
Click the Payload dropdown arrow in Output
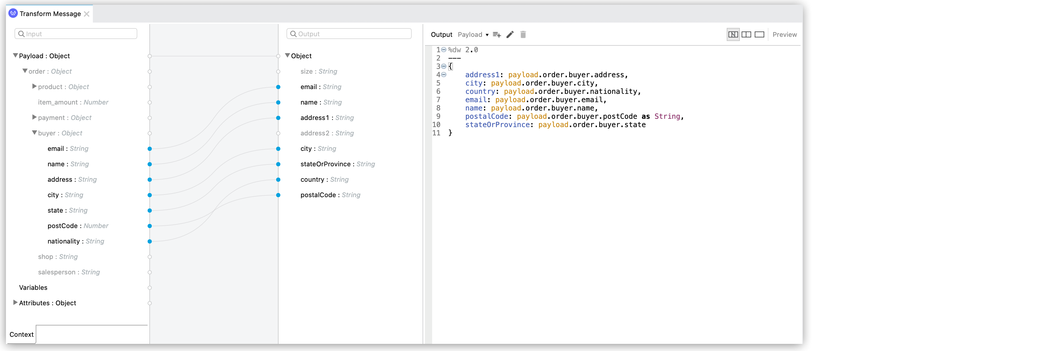click(488, 34)
